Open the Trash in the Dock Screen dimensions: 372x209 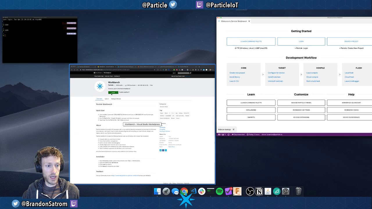tap(298, 191)
